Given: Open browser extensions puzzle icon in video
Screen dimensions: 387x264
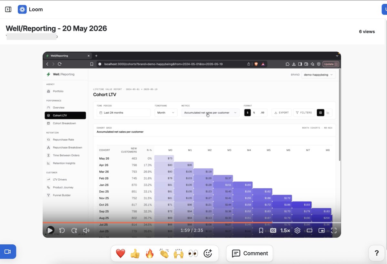Looking at the screenshot, I should pyautogui.click(x=287, y=64).
